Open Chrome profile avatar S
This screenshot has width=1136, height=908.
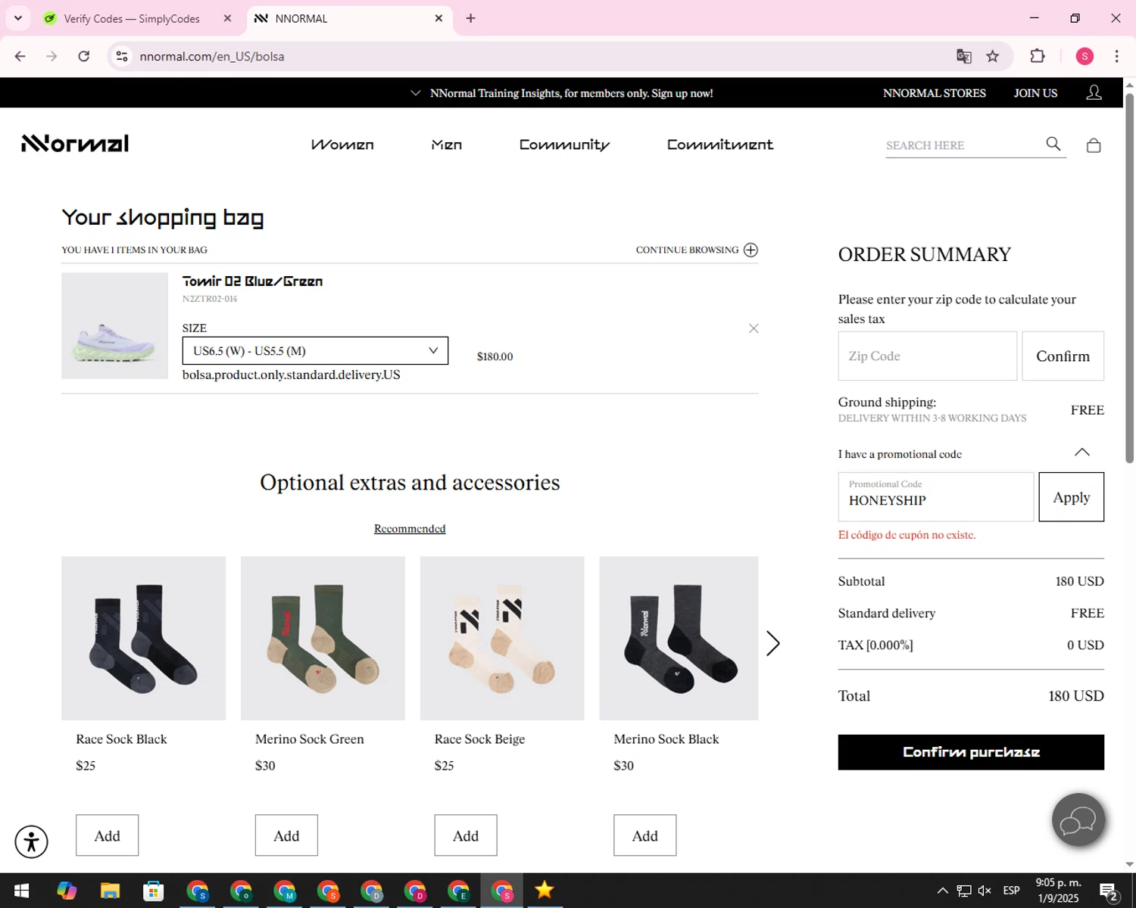(1085, 56)
